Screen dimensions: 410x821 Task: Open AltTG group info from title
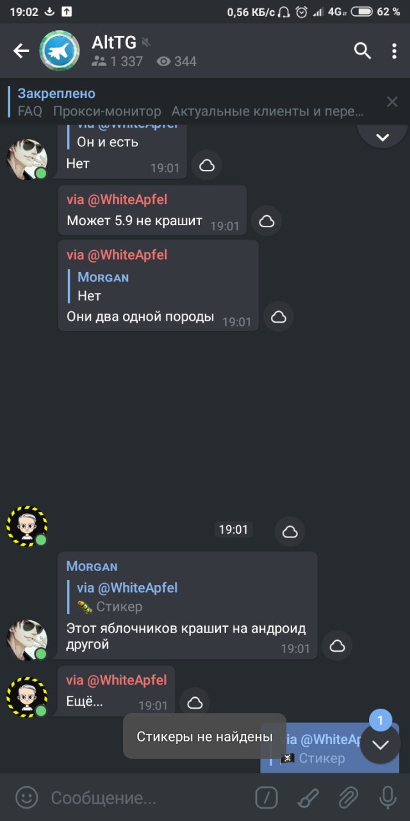coord(144,51)
